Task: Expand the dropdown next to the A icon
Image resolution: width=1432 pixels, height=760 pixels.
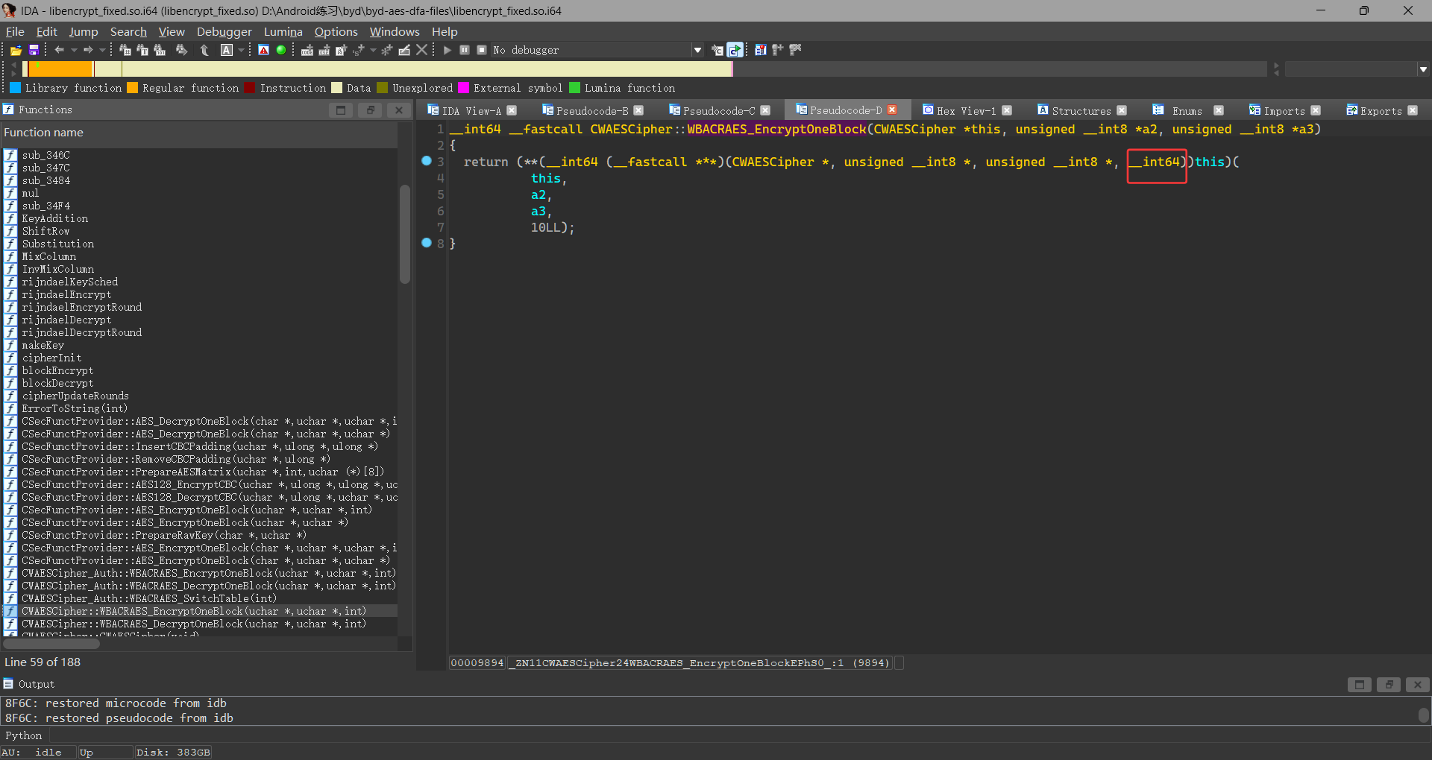Action: tap(241, 50)
